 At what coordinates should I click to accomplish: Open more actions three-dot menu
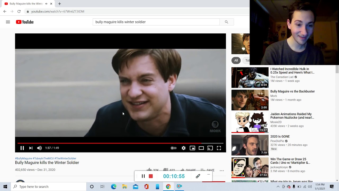pos(222,170)
